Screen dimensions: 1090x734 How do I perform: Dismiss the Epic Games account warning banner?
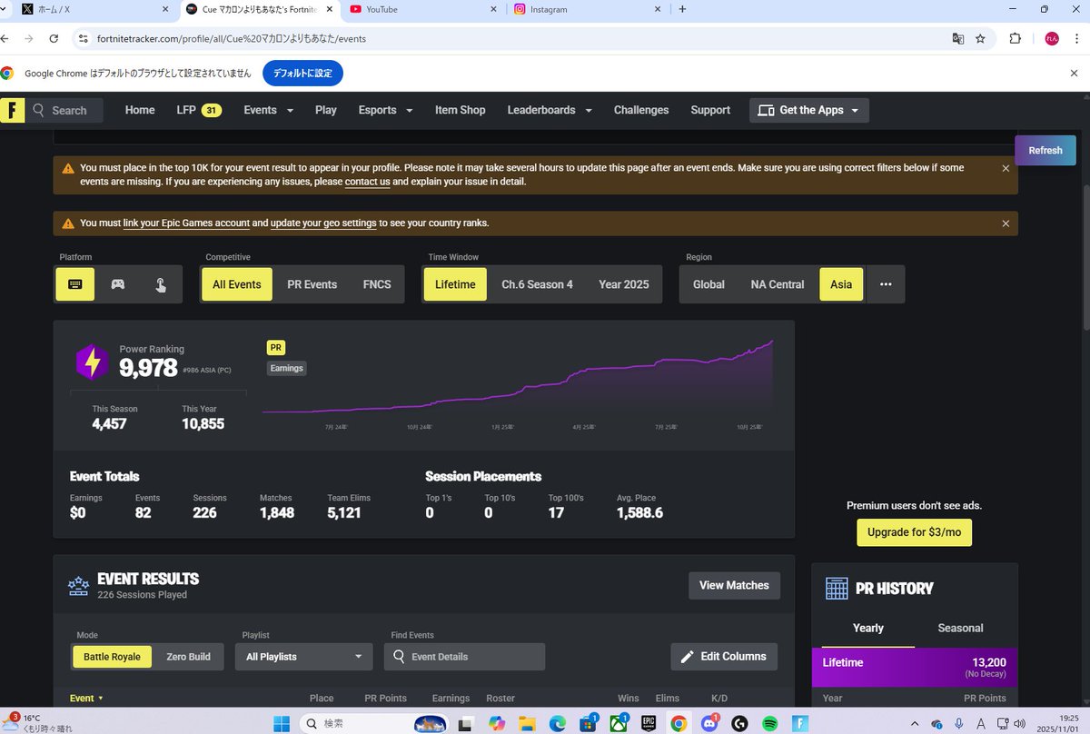point(1006,223)
